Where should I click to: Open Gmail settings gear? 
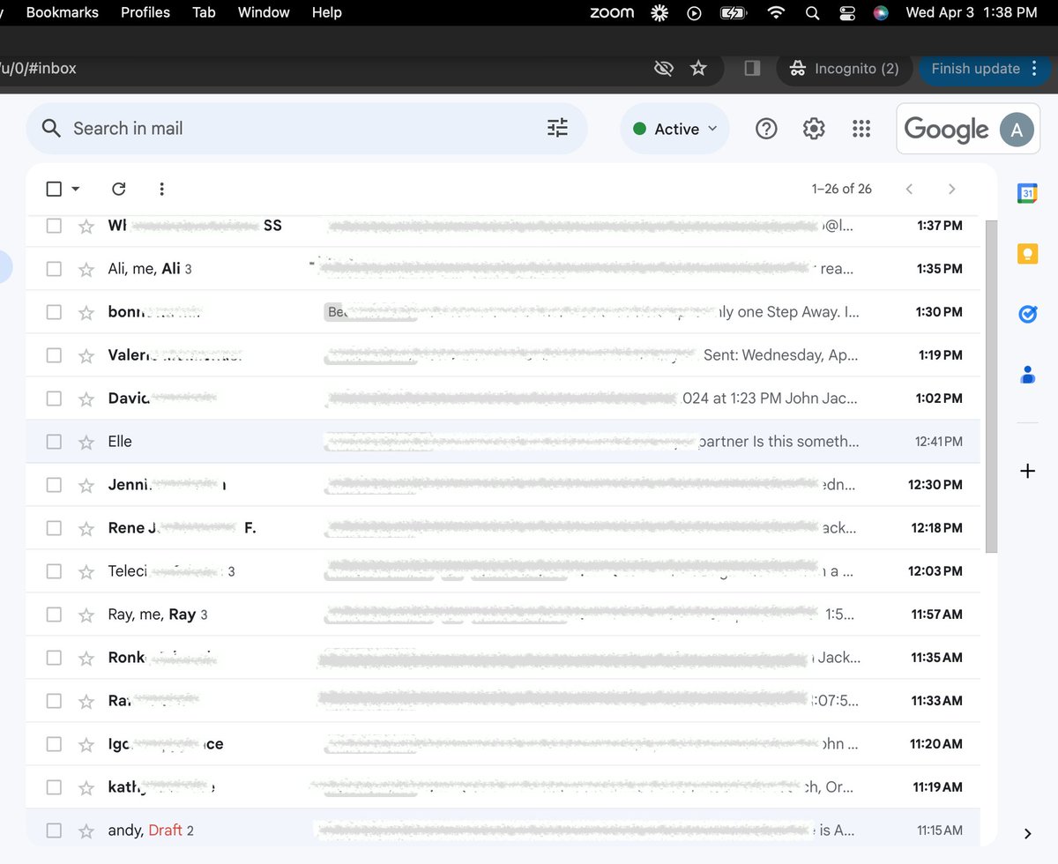[x=814, y=129]
